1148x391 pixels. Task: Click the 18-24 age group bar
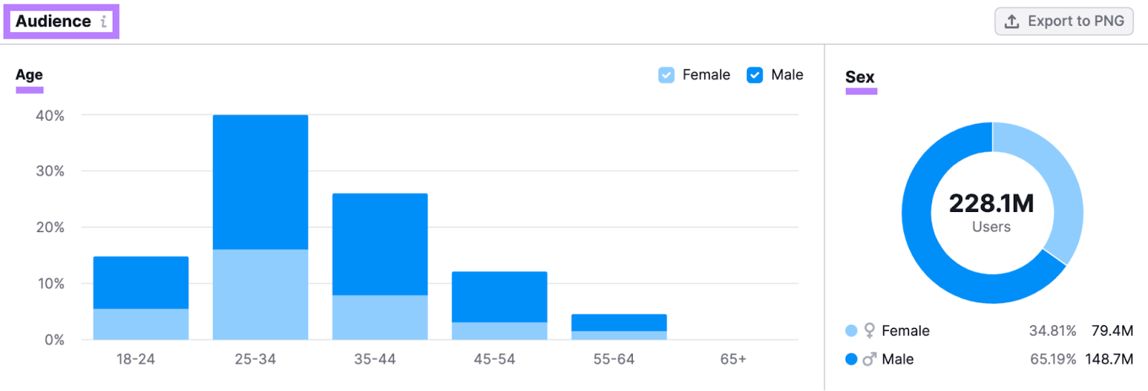tap(141, 298)
